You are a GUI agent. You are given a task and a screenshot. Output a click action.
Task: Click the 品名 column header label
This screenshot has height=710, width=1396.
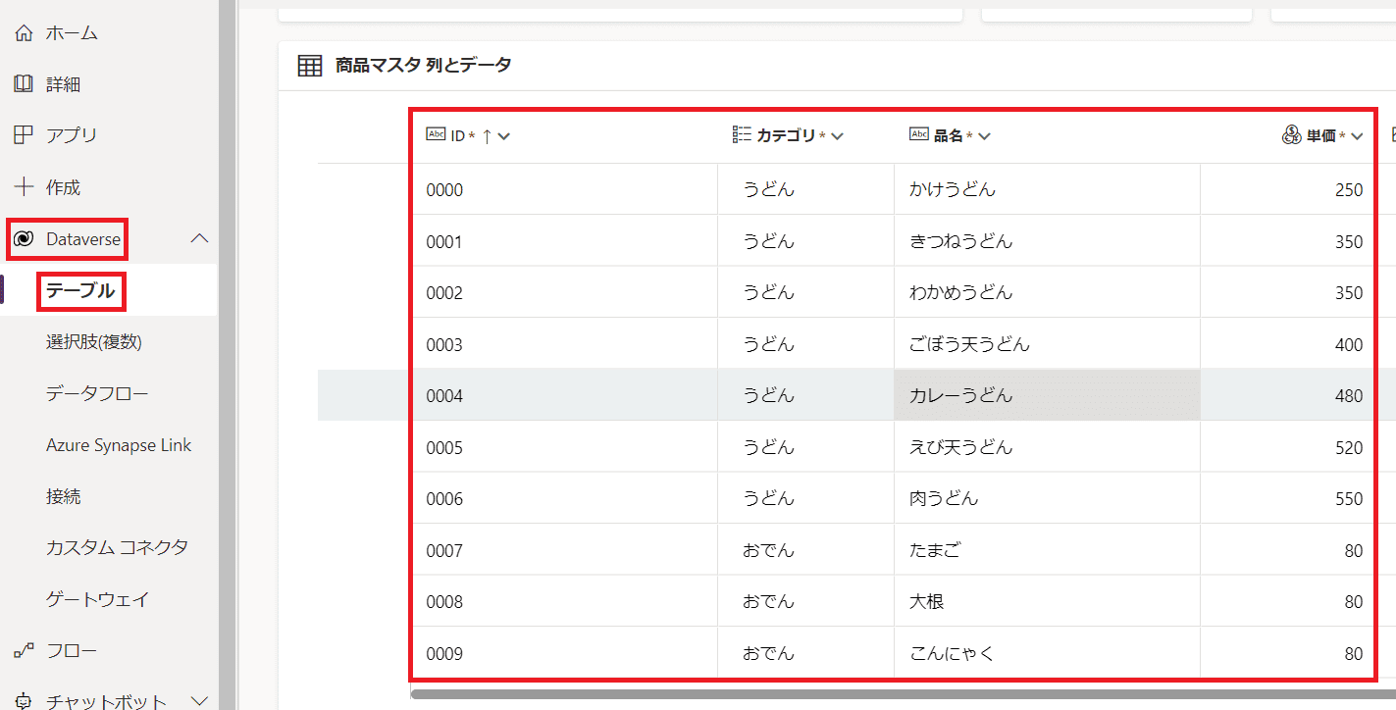tap(949, 136)
